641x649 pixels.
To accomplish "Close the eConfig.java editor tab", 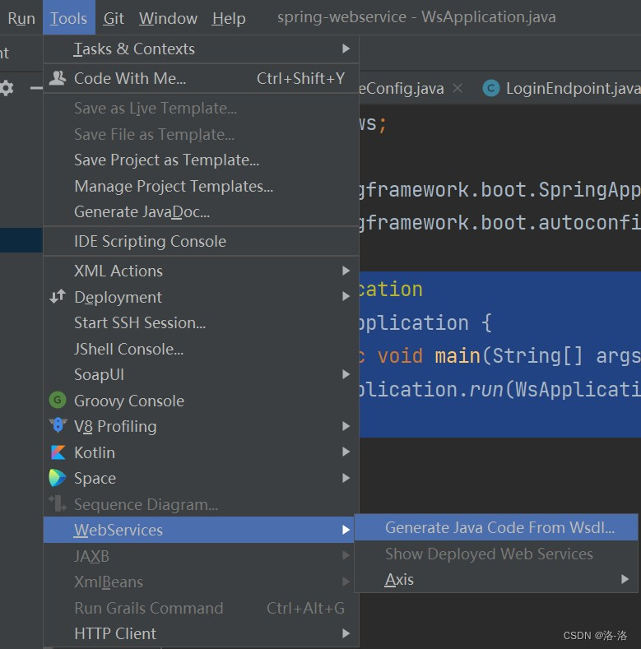I will click(458, 88).
